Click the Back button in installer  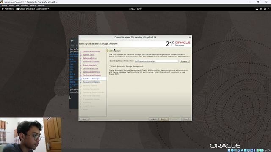tap(153, 119)
